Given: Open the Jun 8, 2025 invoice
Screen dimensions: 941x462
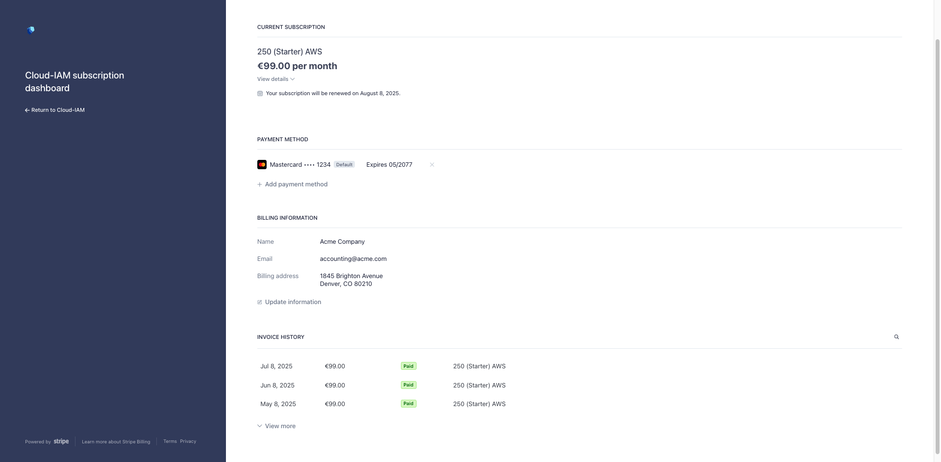Looking at the screenshot, I should [x=579, y=385].
